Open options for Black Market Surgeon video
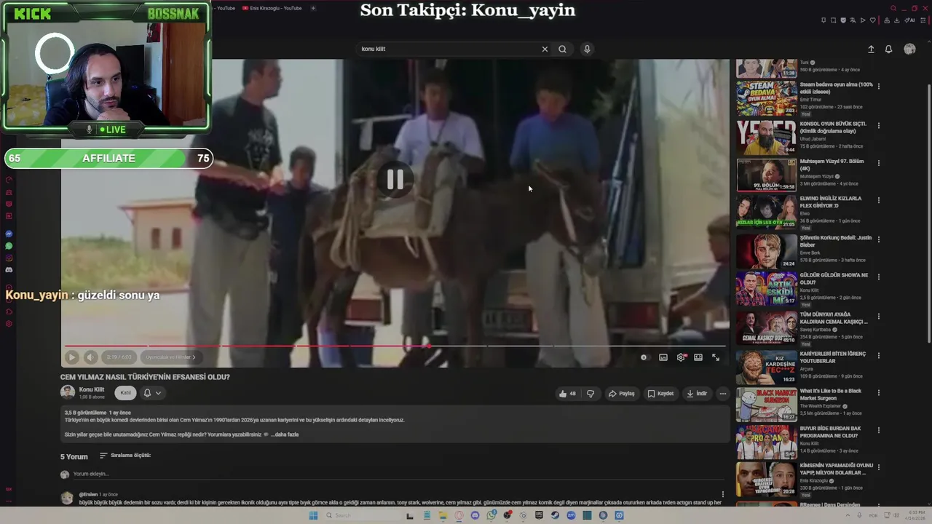The width and height of the screenshot is (932, 524). [x=879, y=393]
